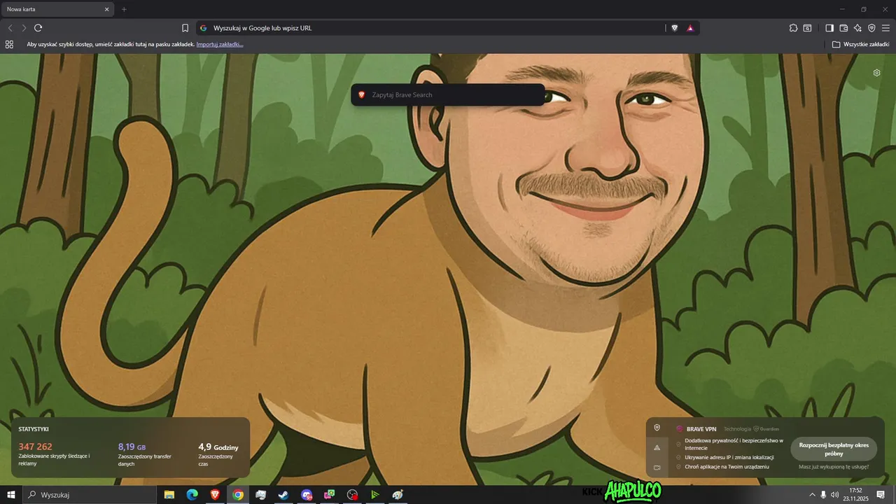The width and height of the screenshot is (896, 504).
Task: Close the Nowa karta tab
Action: [x=106, y=9]
